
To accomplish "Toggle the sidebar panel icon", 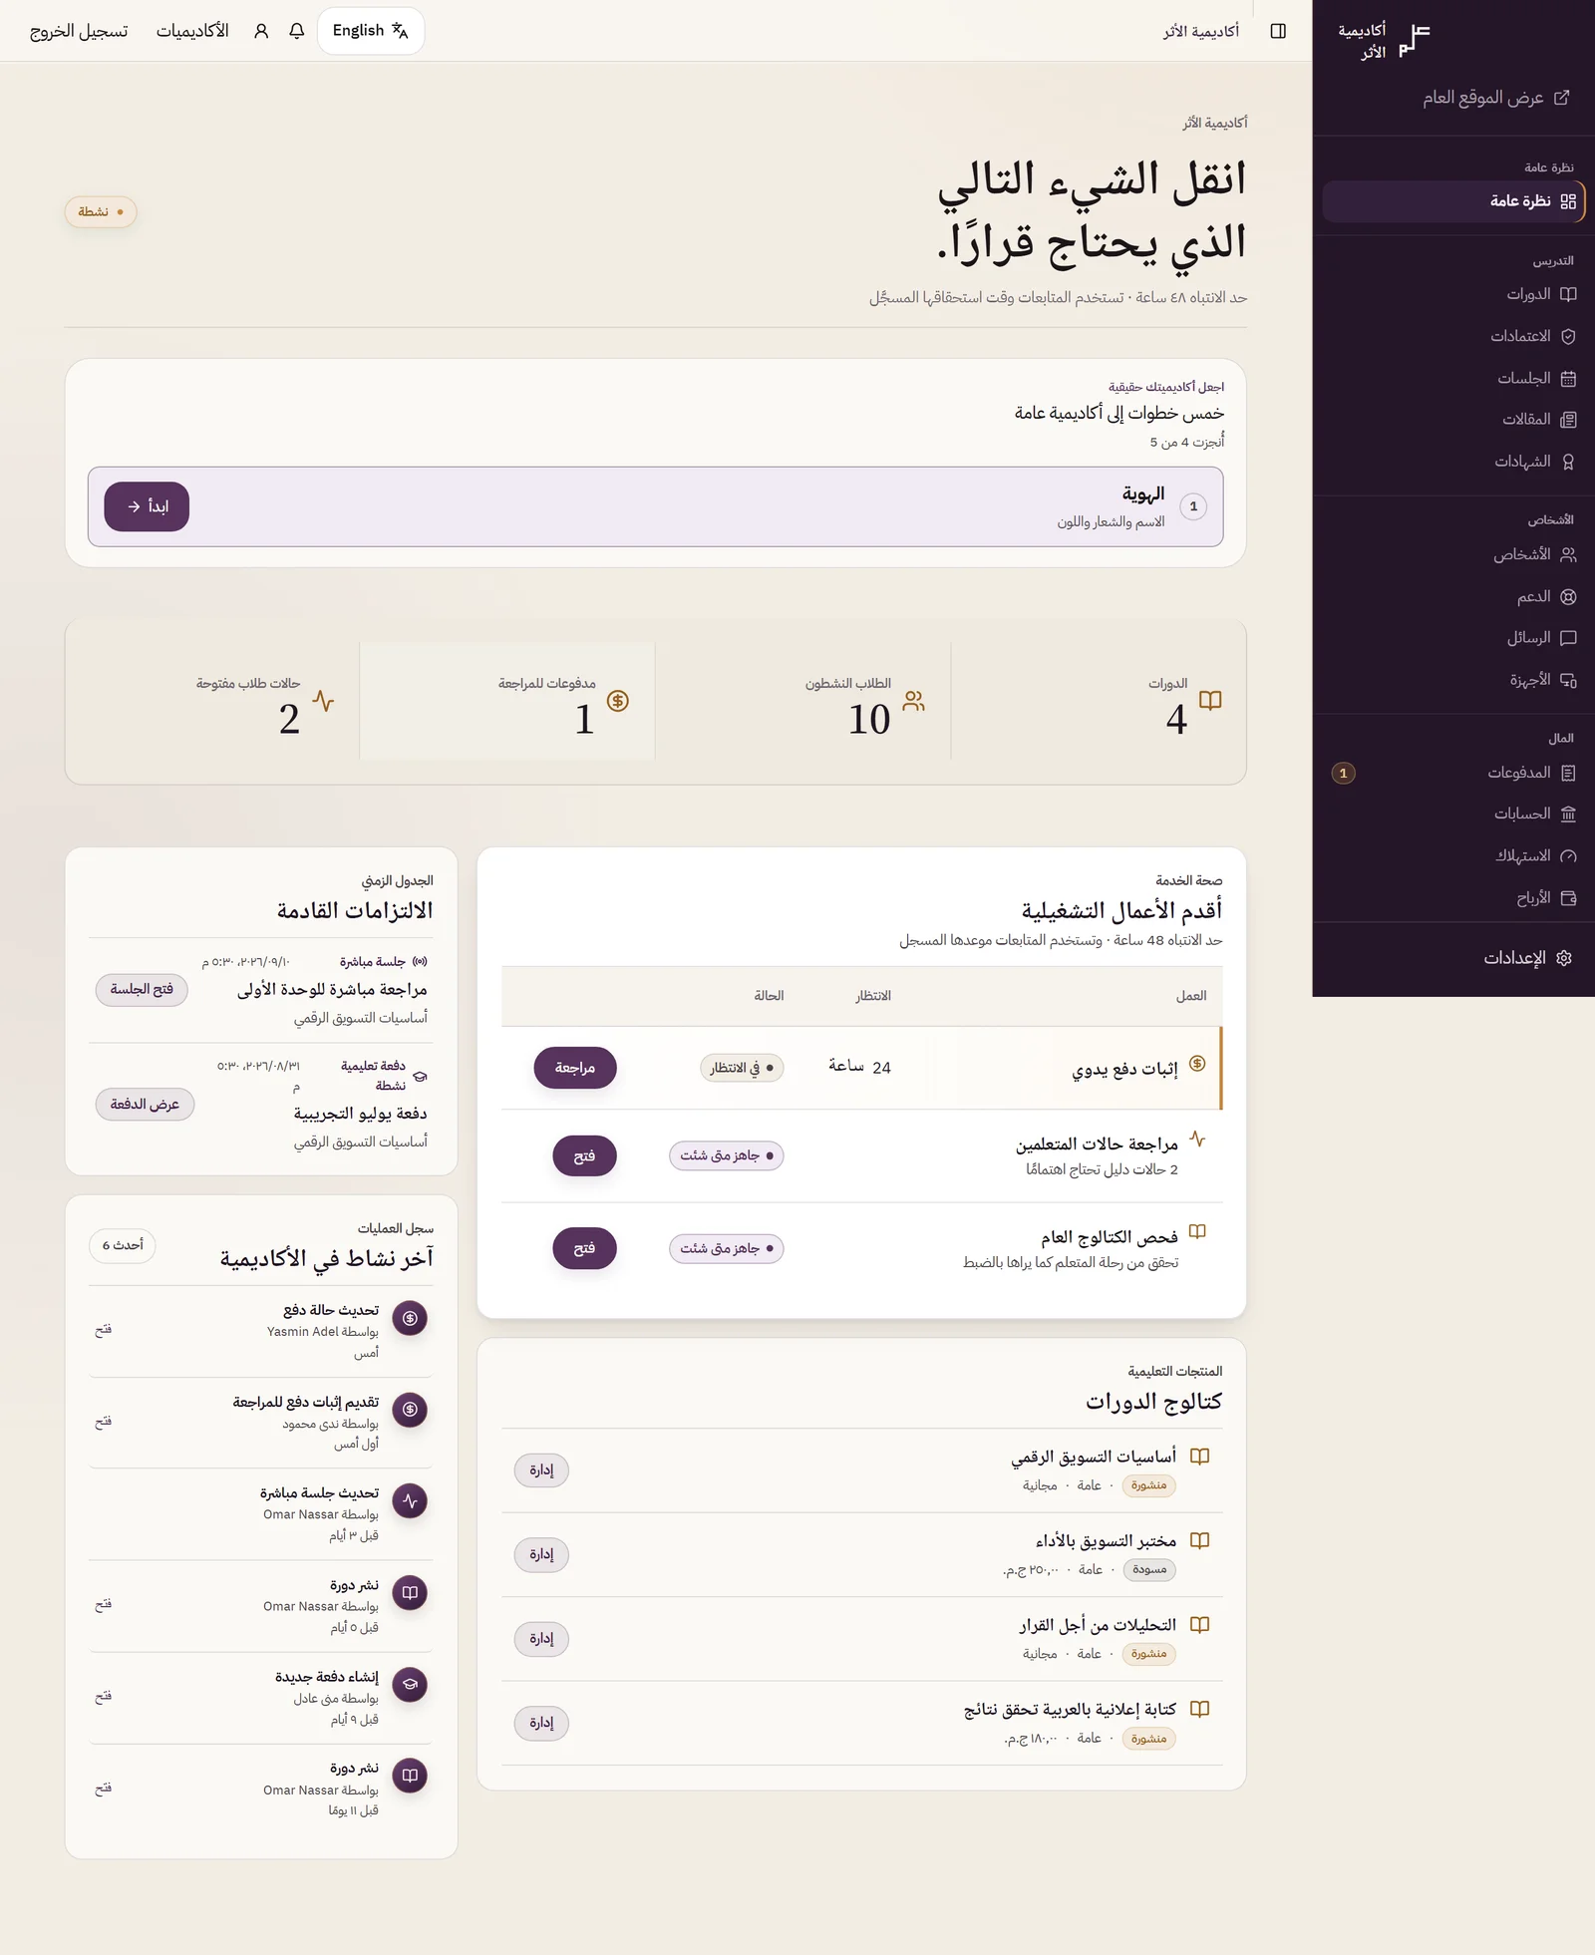I will [1278, 31].
